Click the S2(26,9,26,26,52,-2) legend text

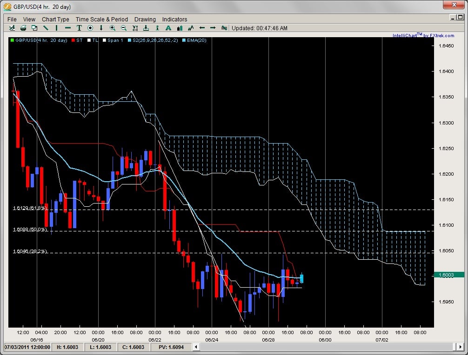click(x=155, y=40)
